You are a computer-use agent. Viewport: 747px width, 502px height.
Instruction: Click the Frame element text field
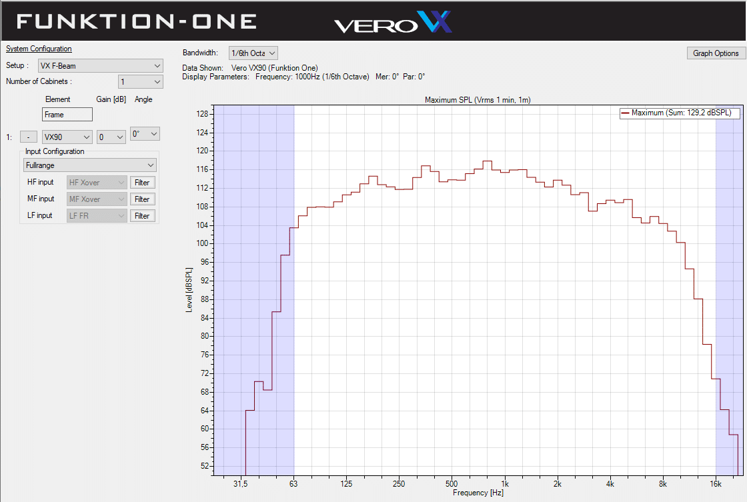[x=67, y=115]
